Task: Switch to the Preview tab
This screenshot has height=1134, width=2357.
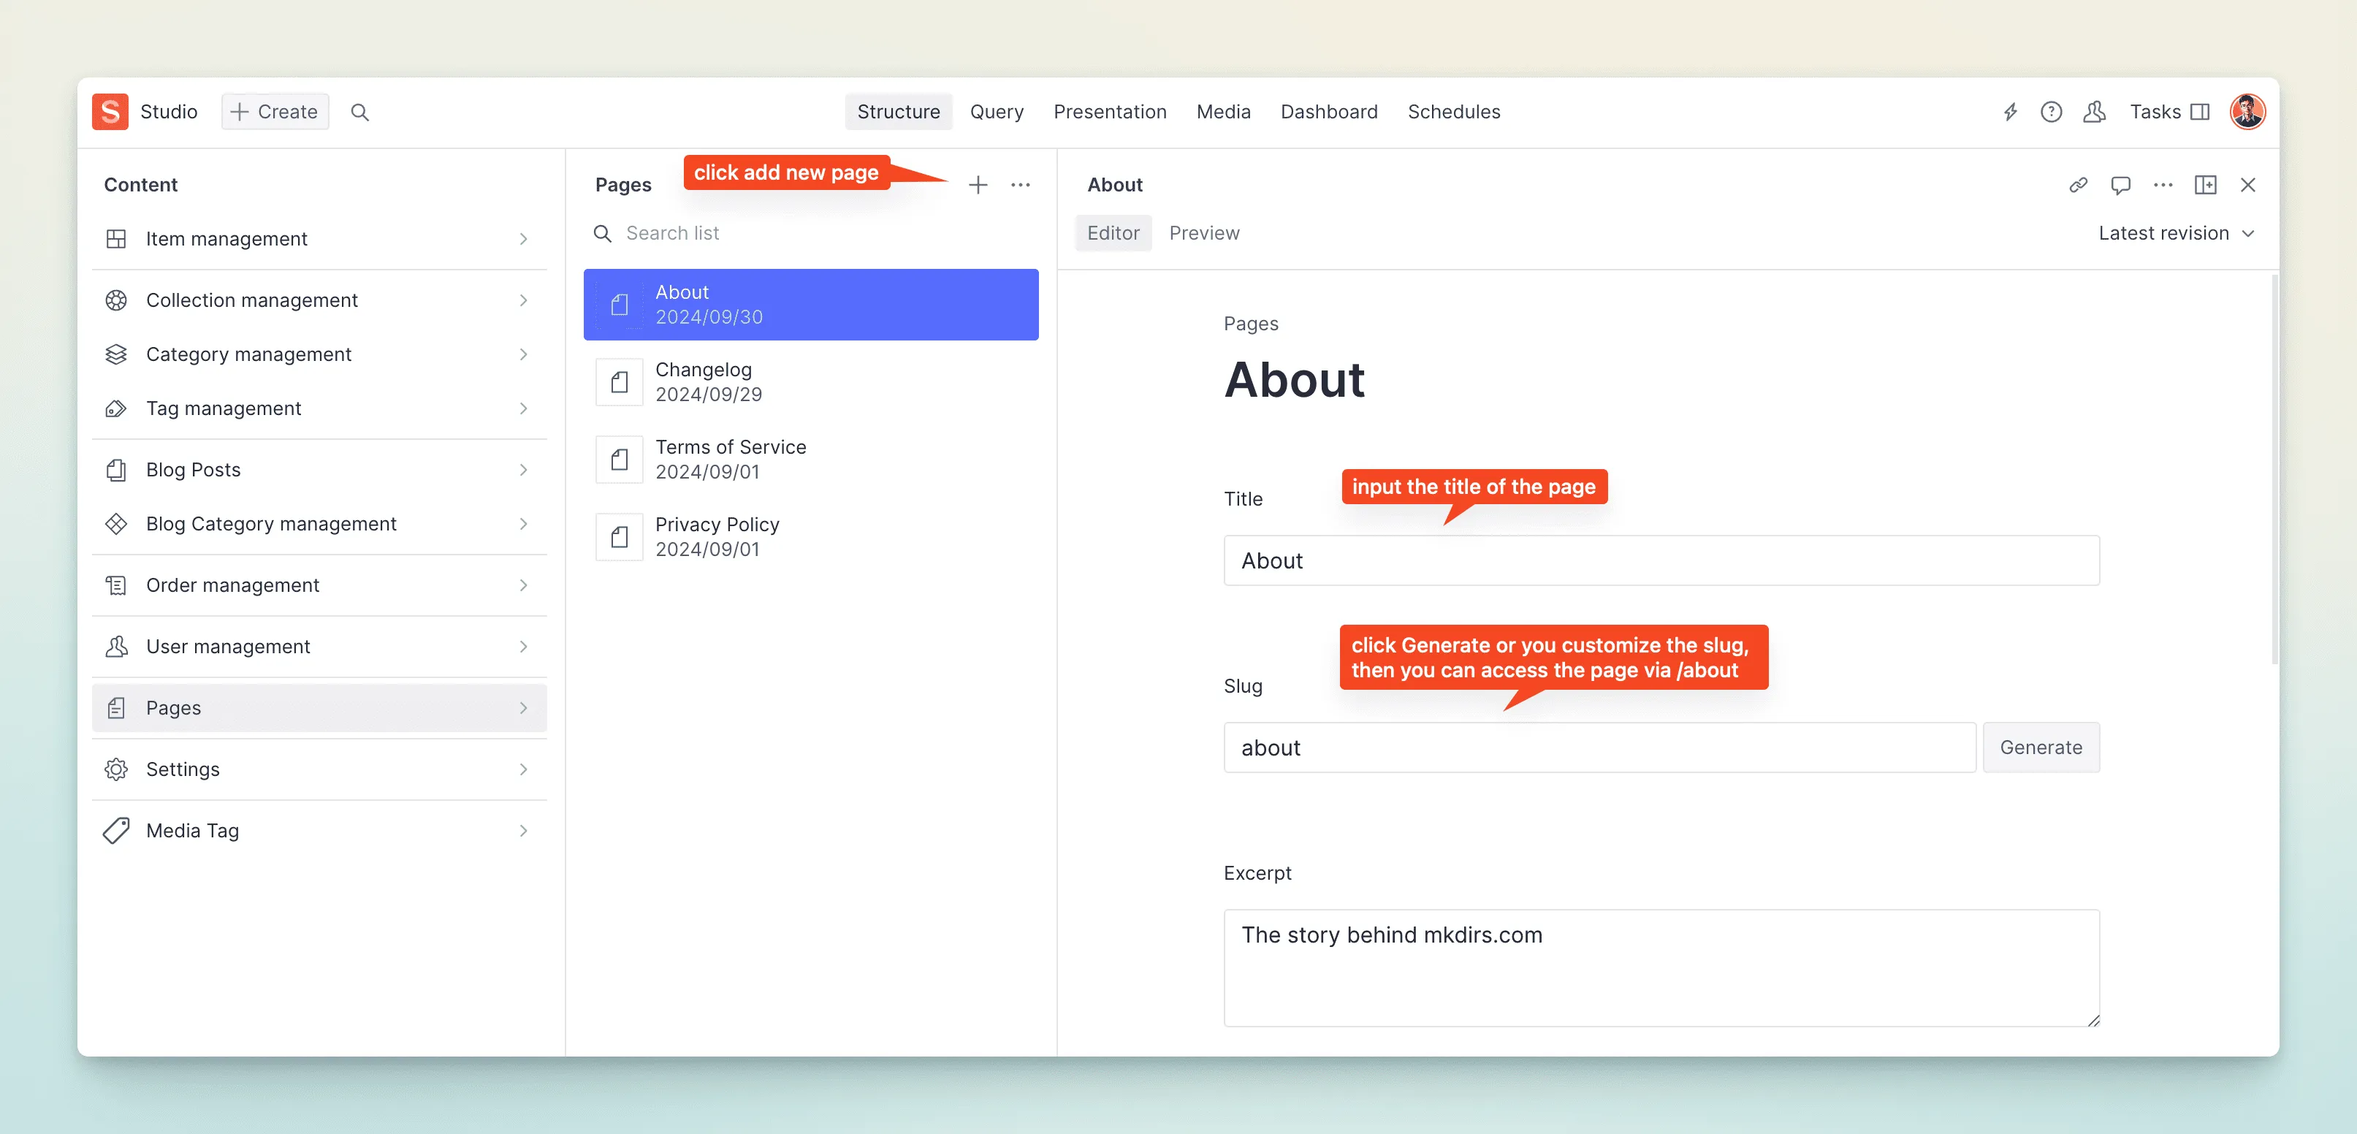Action: [1203, 232]
